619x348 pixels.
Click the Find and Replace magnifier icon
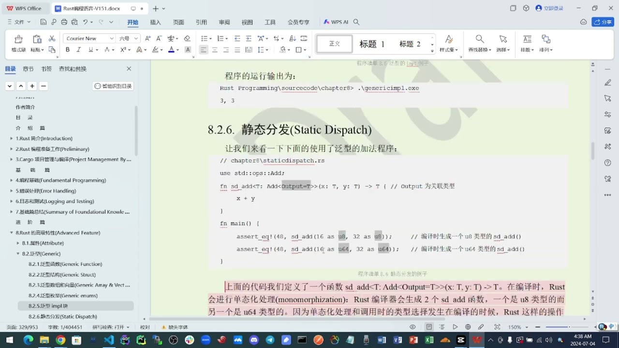click(x=480, y=39)
